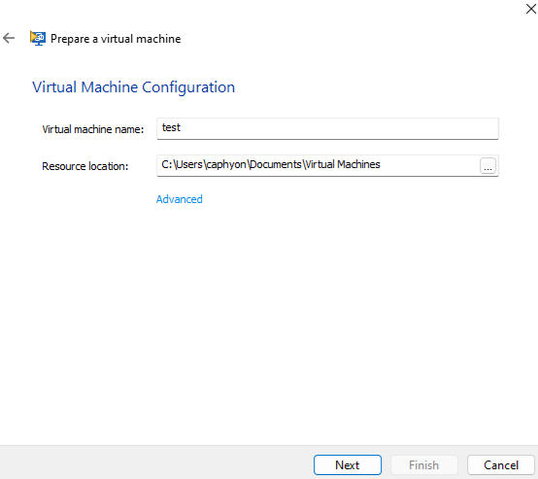Click the greyed-out Finish button
Image resolution: width=538 pixels, height=479 pixels.
pyautogui.click(x=423, y=465)
